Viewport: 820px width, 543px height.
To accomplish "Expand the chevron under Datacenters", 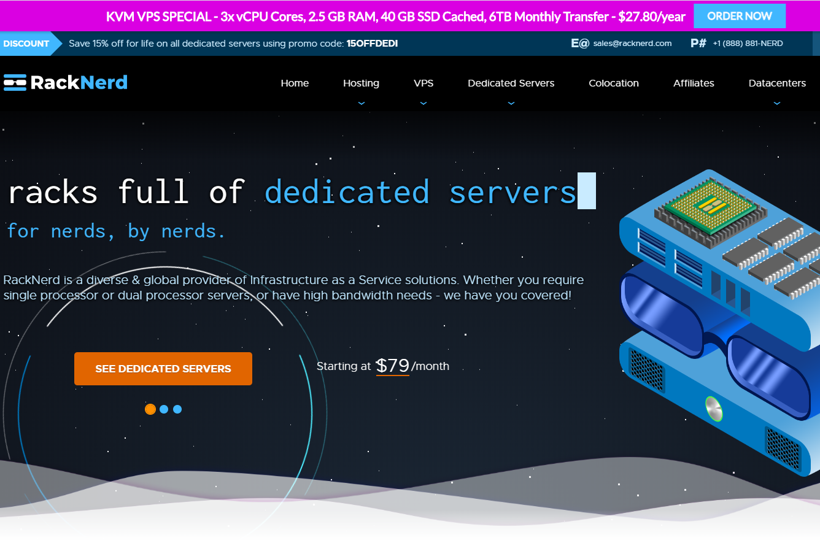I will click(x=777, y=103).
